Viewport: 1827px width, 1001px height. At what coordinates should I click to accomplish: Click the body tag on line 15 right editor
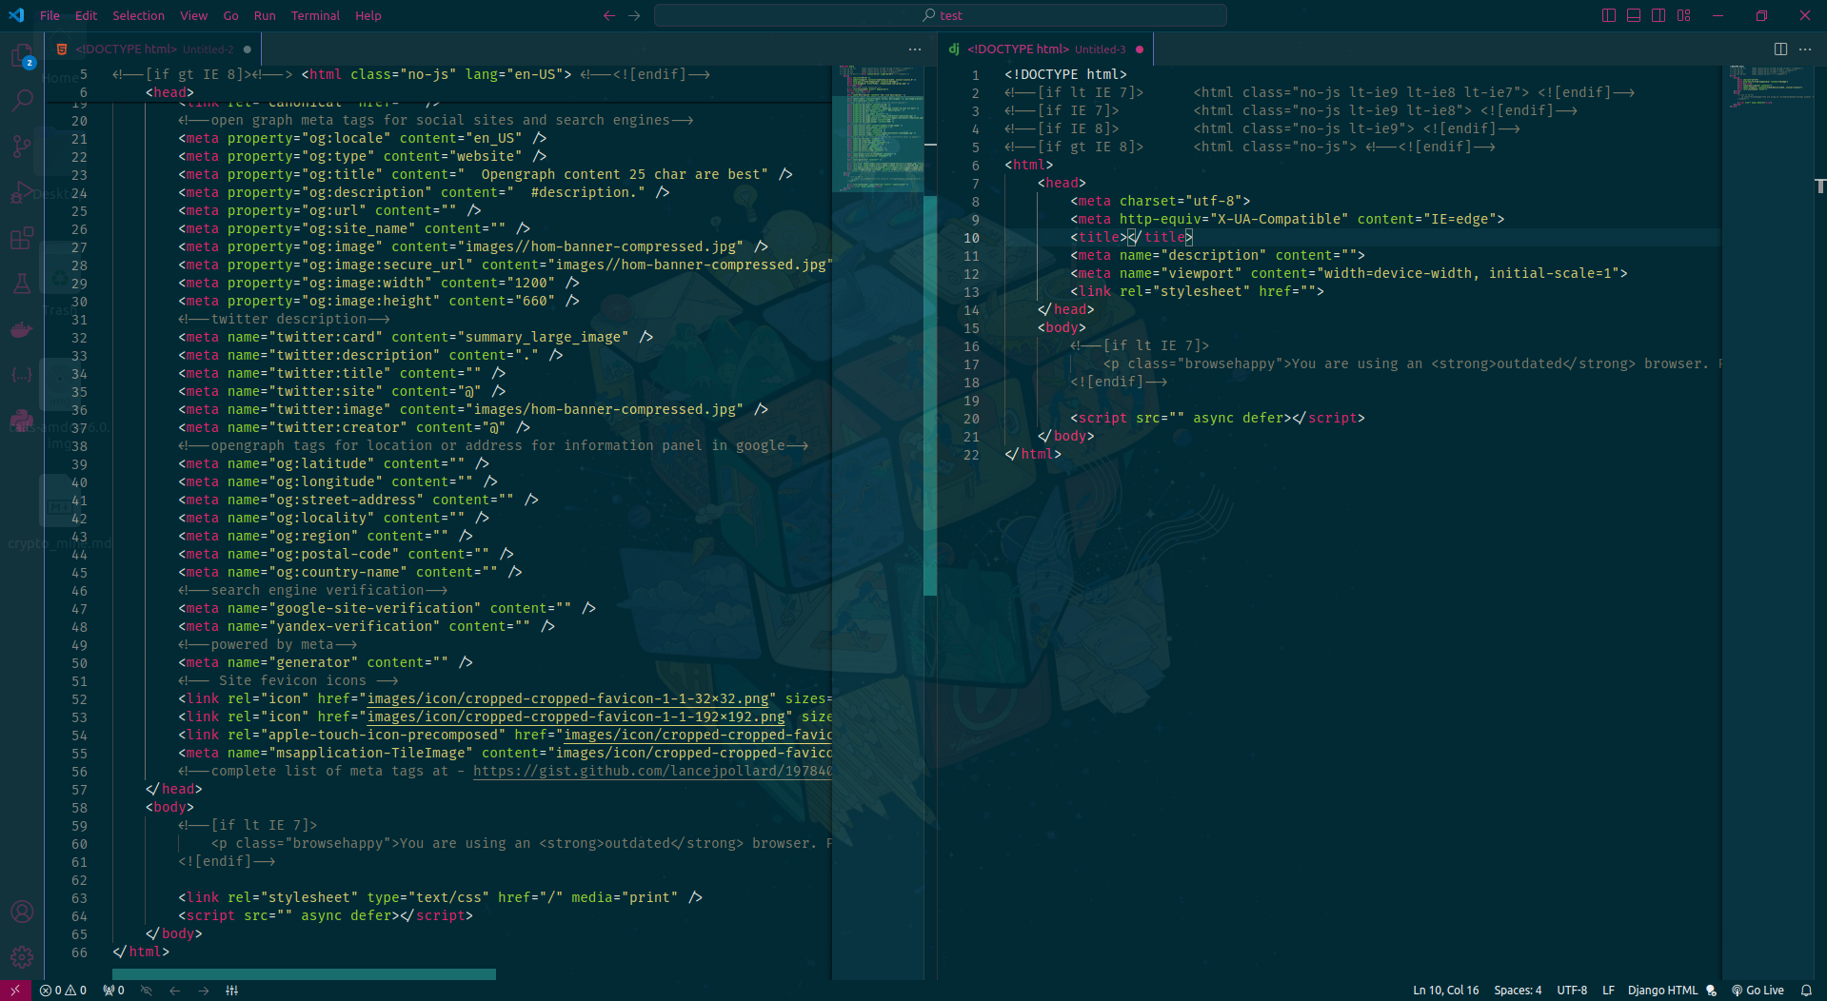(x=1062, y=327)
